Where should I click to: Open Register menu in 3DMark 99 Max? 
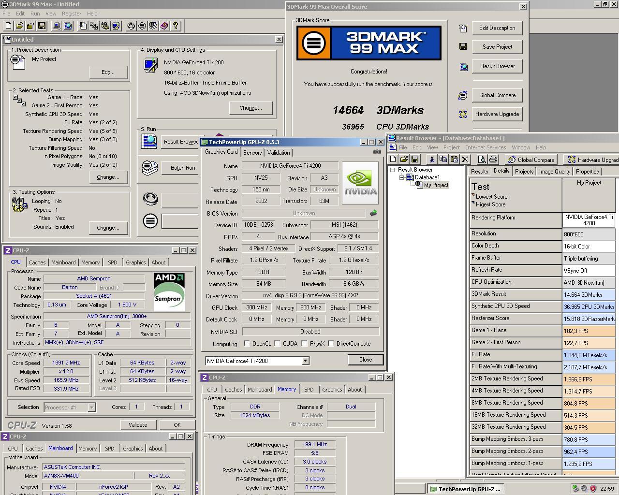click(x=71, y=14)
